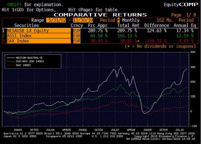The height and width of the screenshot is (144, 201).
Task: Click the JAN03 x-axis label
Action: click(18, 130)
